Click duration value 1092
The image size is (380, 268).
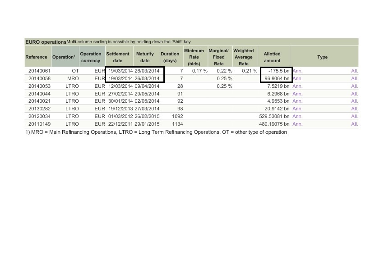(x=177, y=116)
